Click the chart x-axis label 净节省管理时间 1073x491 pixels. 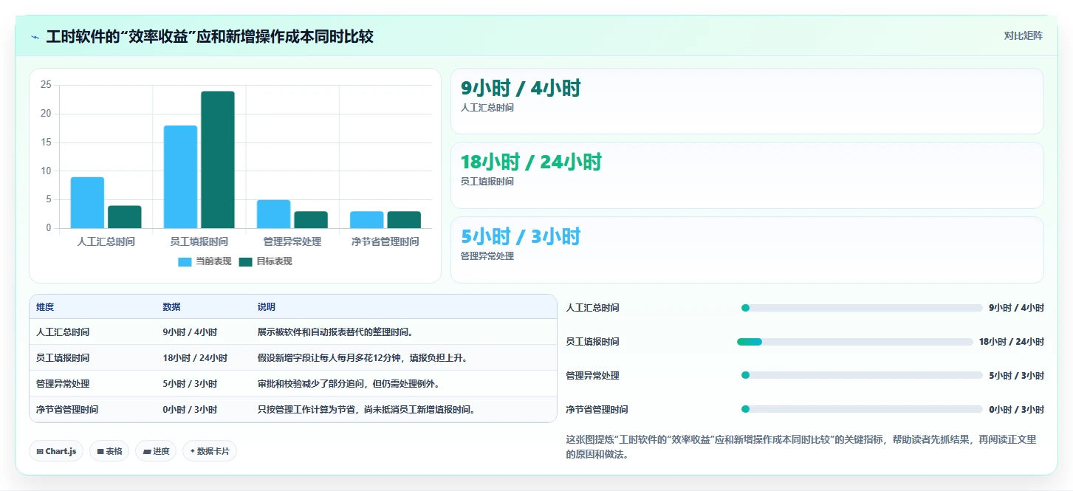coord(385,241)
